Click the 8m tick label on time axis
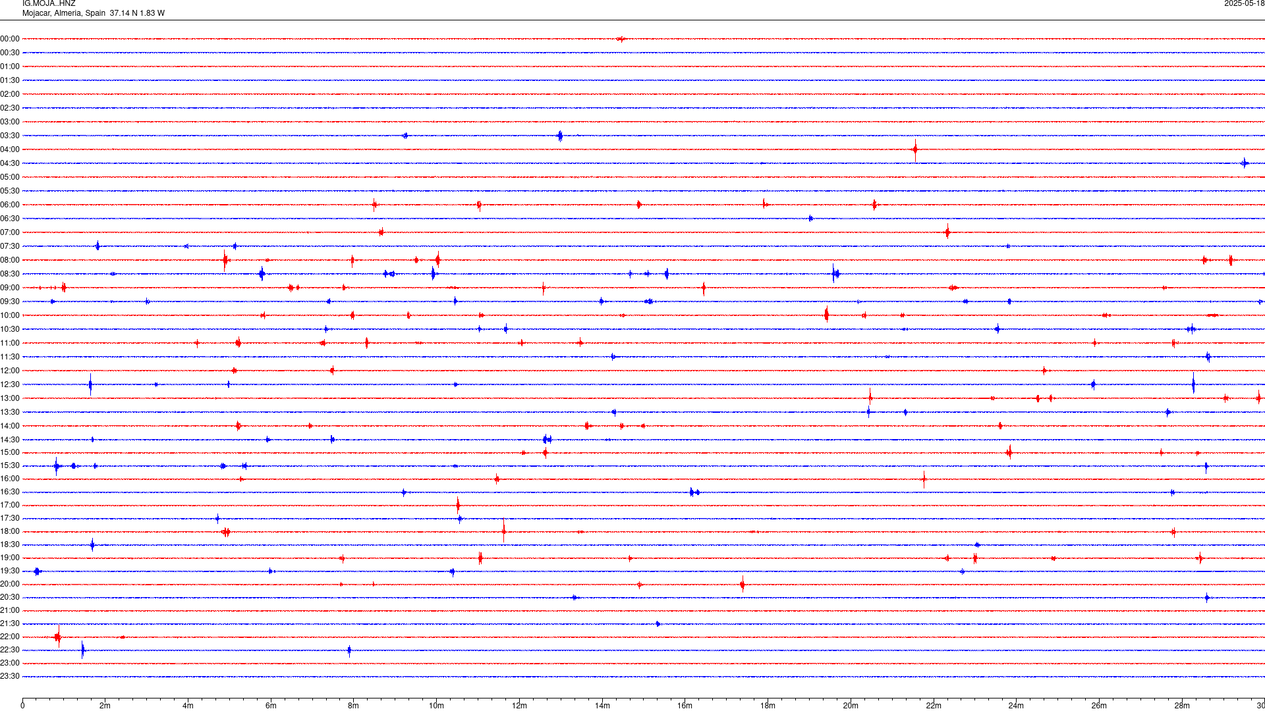Viewport: 1265px width, 711px height. point(354,706)
